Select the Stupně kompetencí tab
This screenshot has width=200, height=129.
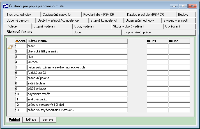[x=106, y=20]
